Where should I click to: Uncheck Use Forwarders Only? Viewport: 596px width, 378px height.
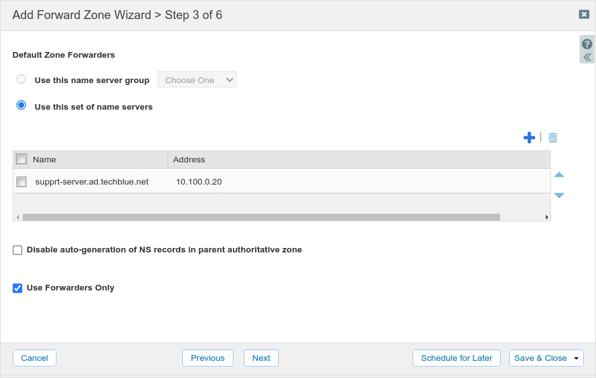18,288
